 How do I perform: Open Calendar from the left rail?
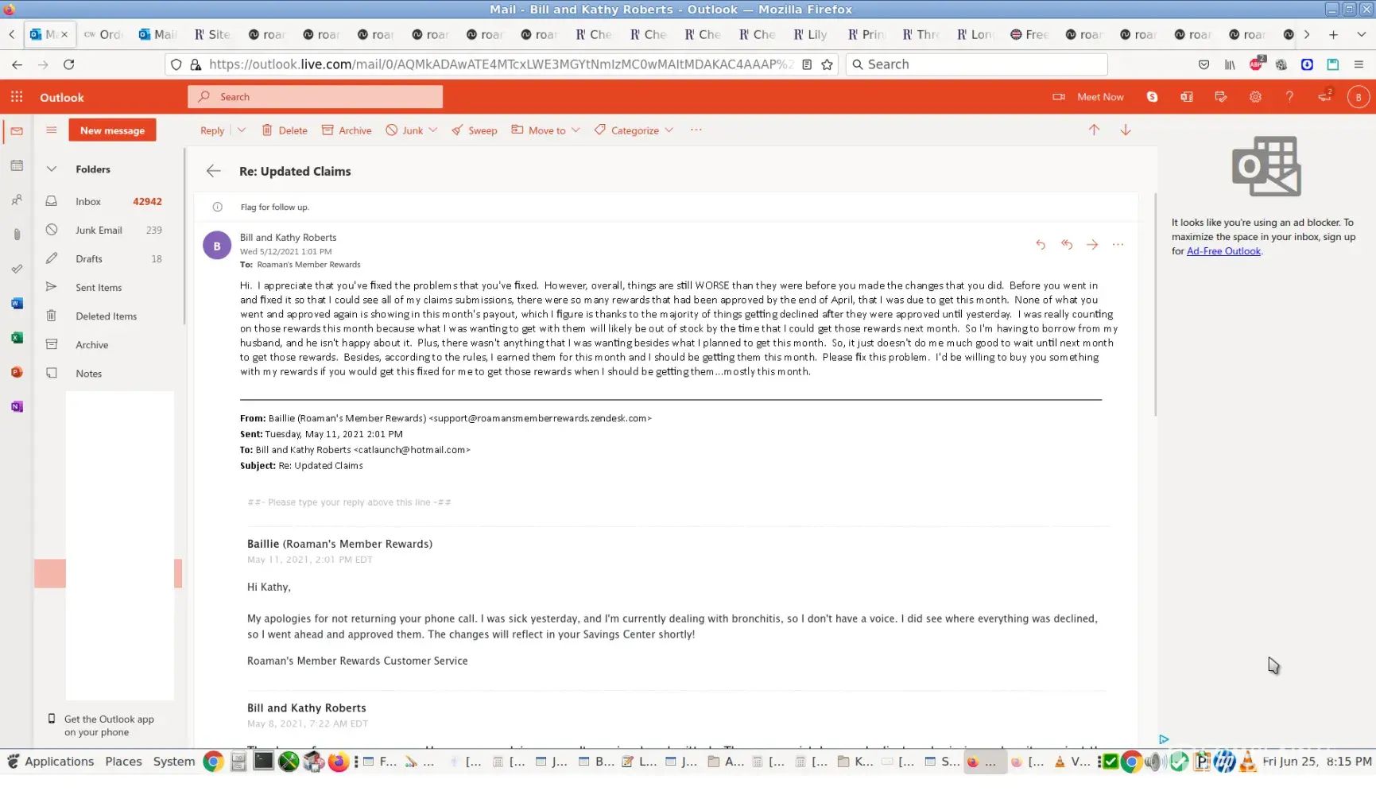tap(17, 165)
